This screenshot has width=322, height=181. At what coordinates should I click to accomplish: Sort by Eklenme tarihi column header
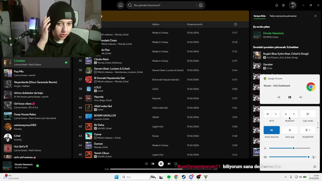coord(195,24)
